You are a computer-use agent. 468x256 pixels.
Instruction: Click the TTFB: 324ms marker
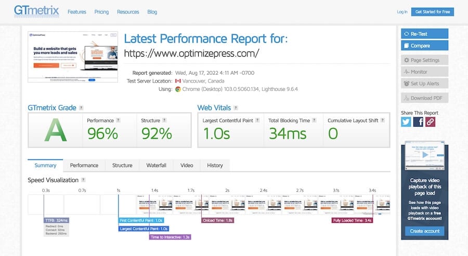pyautogui.click(x=56, y=221)
